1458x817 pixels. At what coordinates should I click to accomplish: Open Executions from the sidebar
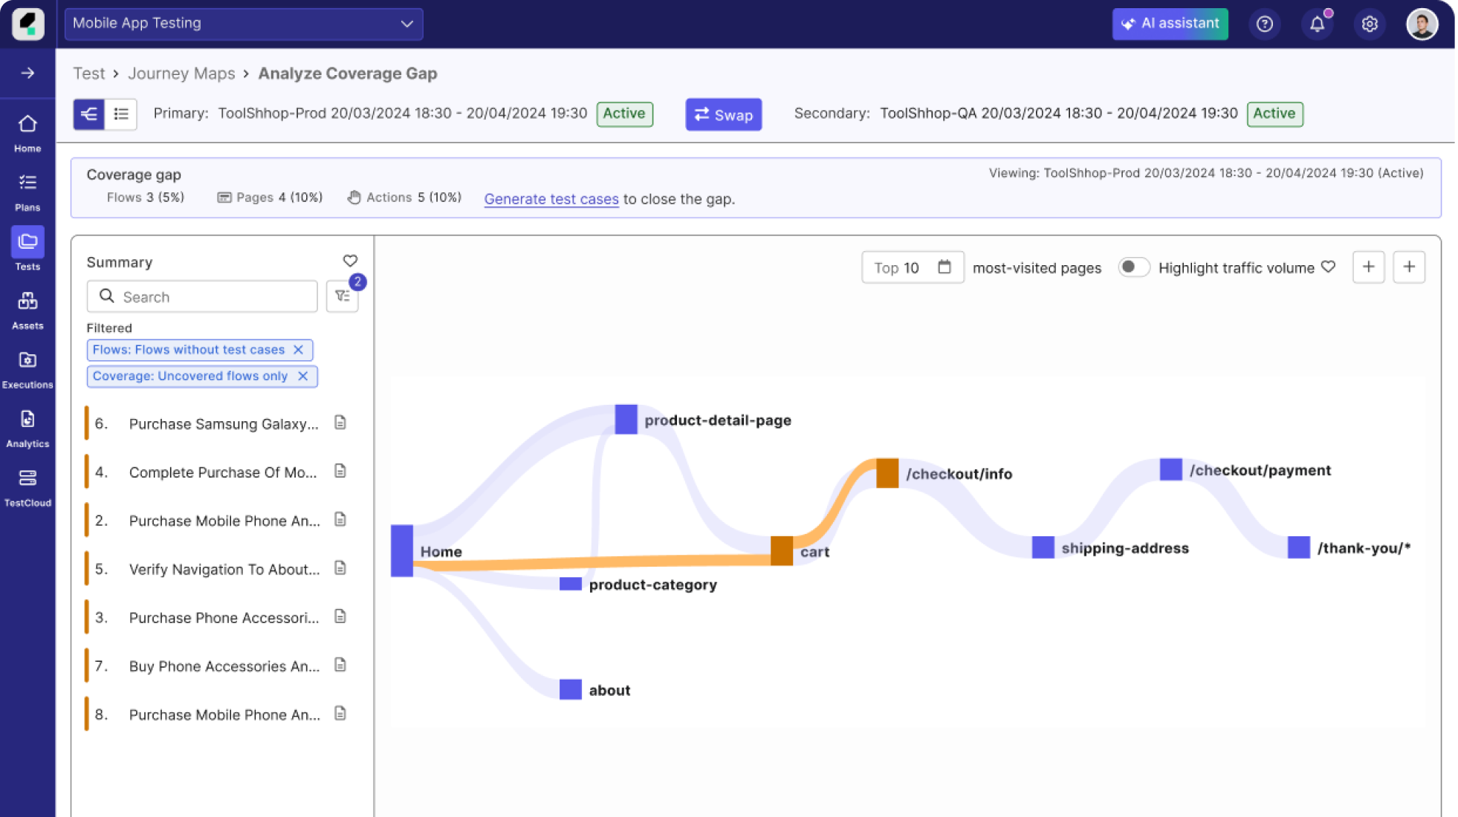[27, 361]
